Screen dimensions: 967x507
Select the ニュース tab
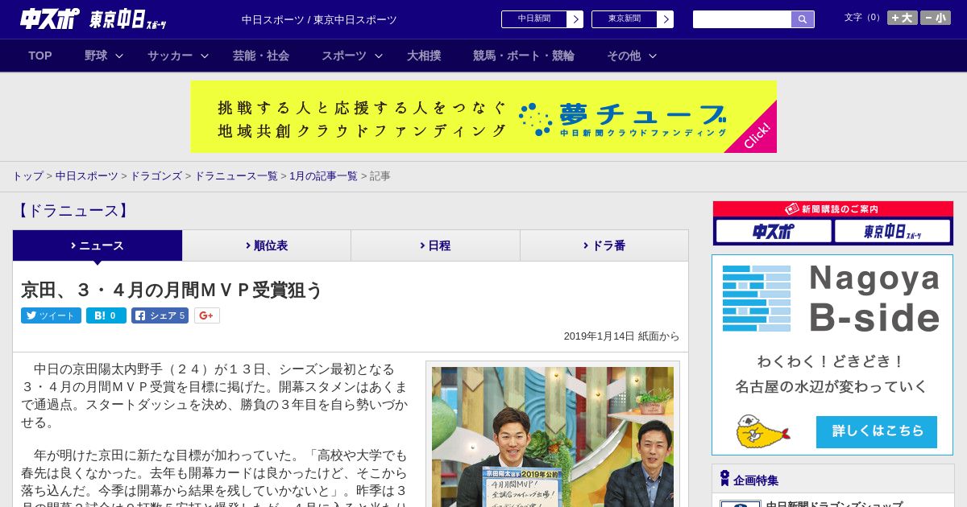98,245
